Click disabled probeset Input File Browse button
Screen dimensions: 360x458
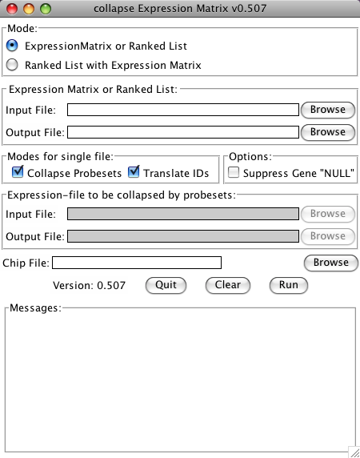[x=328, y=214]
